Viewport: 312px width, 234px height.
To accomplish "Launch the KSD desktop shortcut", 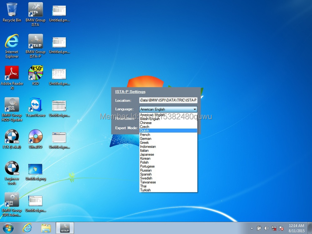I will 35,73.
